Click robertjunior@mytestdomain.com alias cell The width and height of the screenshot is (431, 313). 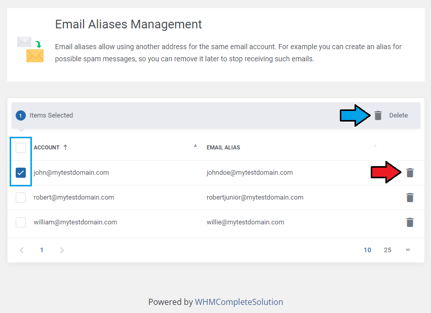[255, 198]
